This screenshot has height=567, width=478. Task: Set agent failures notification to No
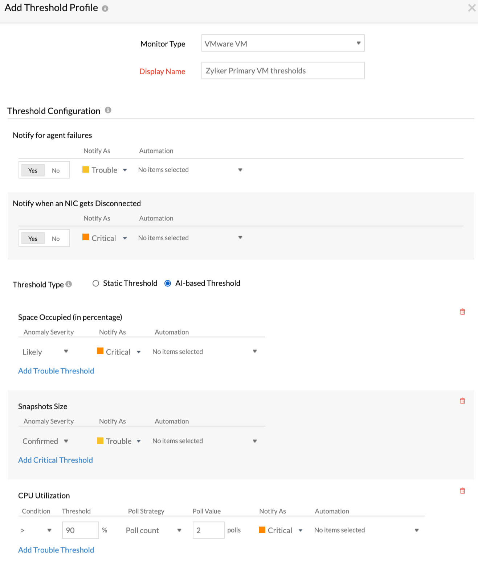click(x=56, y=170)
